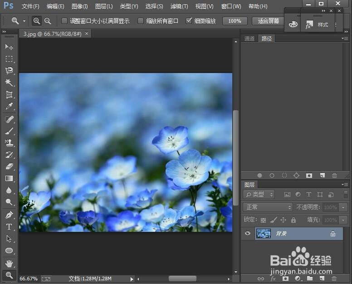Select the Path Selection tool
The width and height of the screenshot is (352, 284).
coord(9,239)
